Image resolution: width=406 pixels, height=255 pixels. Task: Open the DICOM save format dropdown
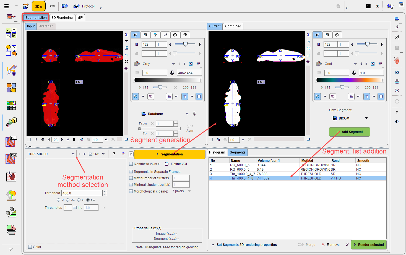click(366, 118)
